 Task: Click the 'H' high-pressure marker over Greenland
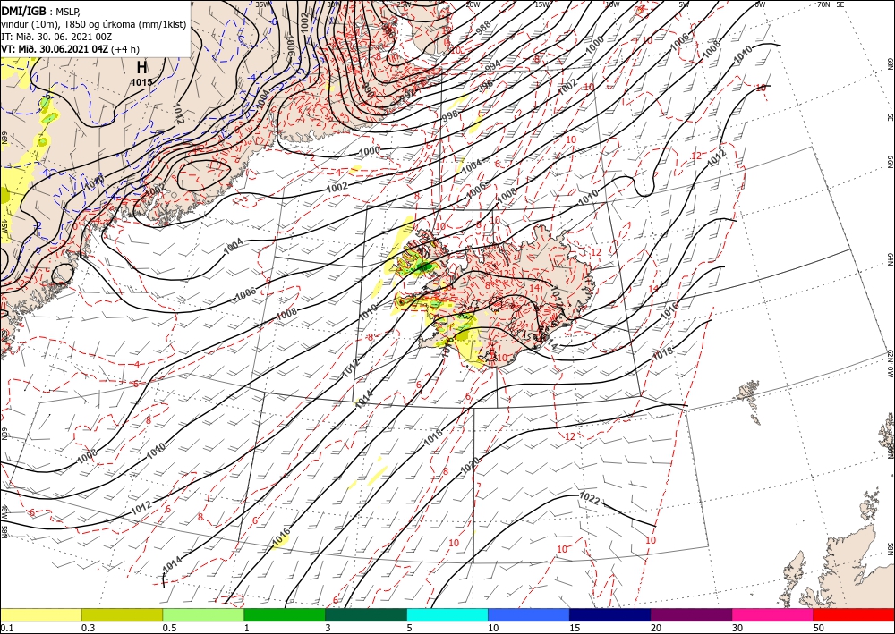[x=141, y=67]
